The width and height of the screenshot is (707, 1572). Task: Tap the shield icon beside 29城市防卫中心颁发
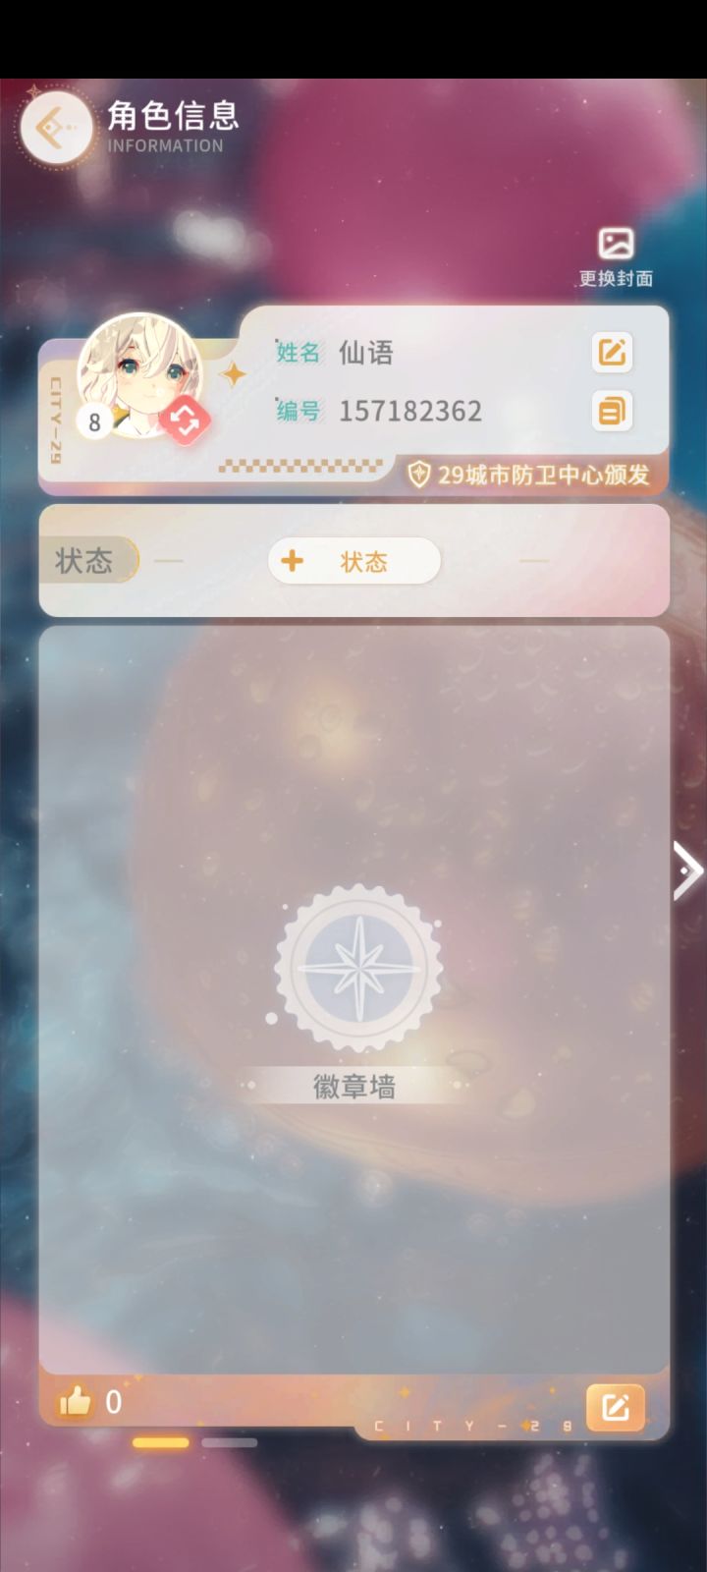419,475
